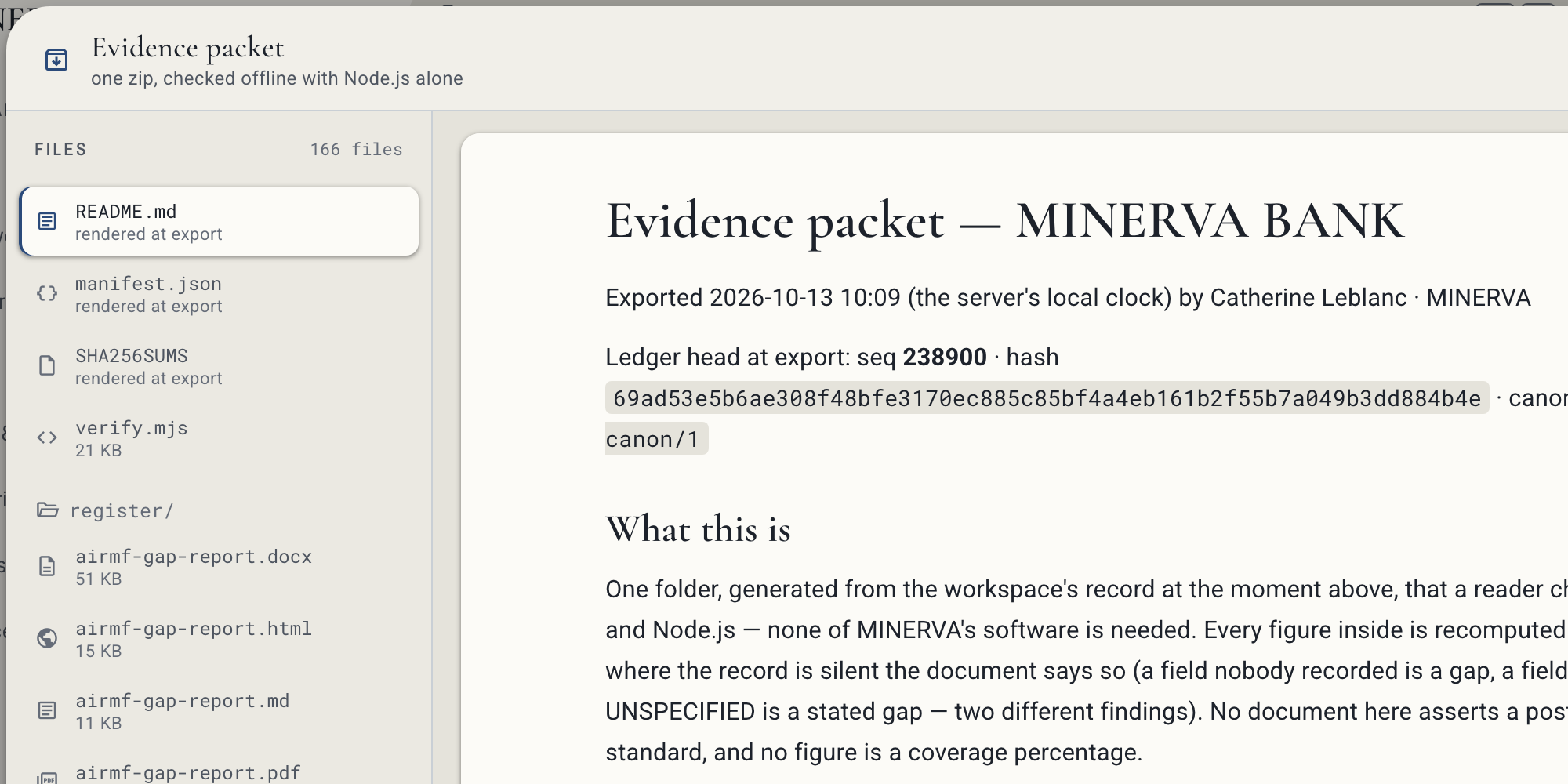This screenshot has width=1568, height=784.
Task: Click the manifest.json braces icon
Action: (x=47, y=294)
